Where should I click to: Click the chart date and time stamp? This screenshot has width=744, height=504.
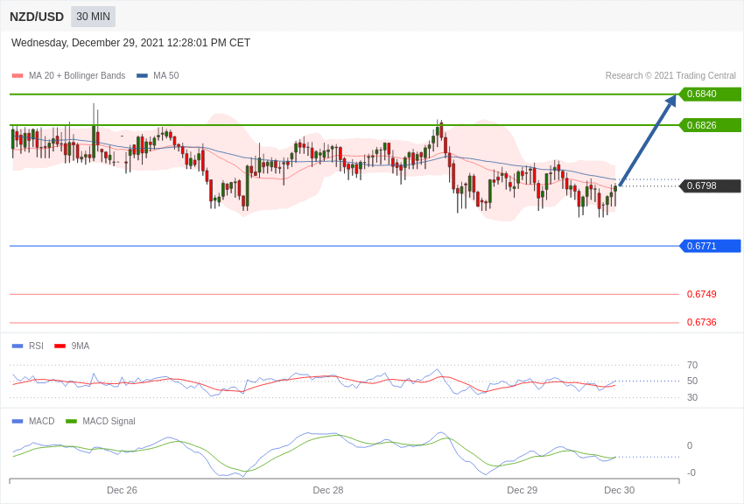tap(130, 43)
